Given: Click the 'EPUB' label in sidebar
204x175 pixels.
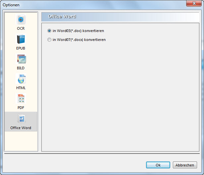Looking at the screenshot, I should (x=21, y=48).
